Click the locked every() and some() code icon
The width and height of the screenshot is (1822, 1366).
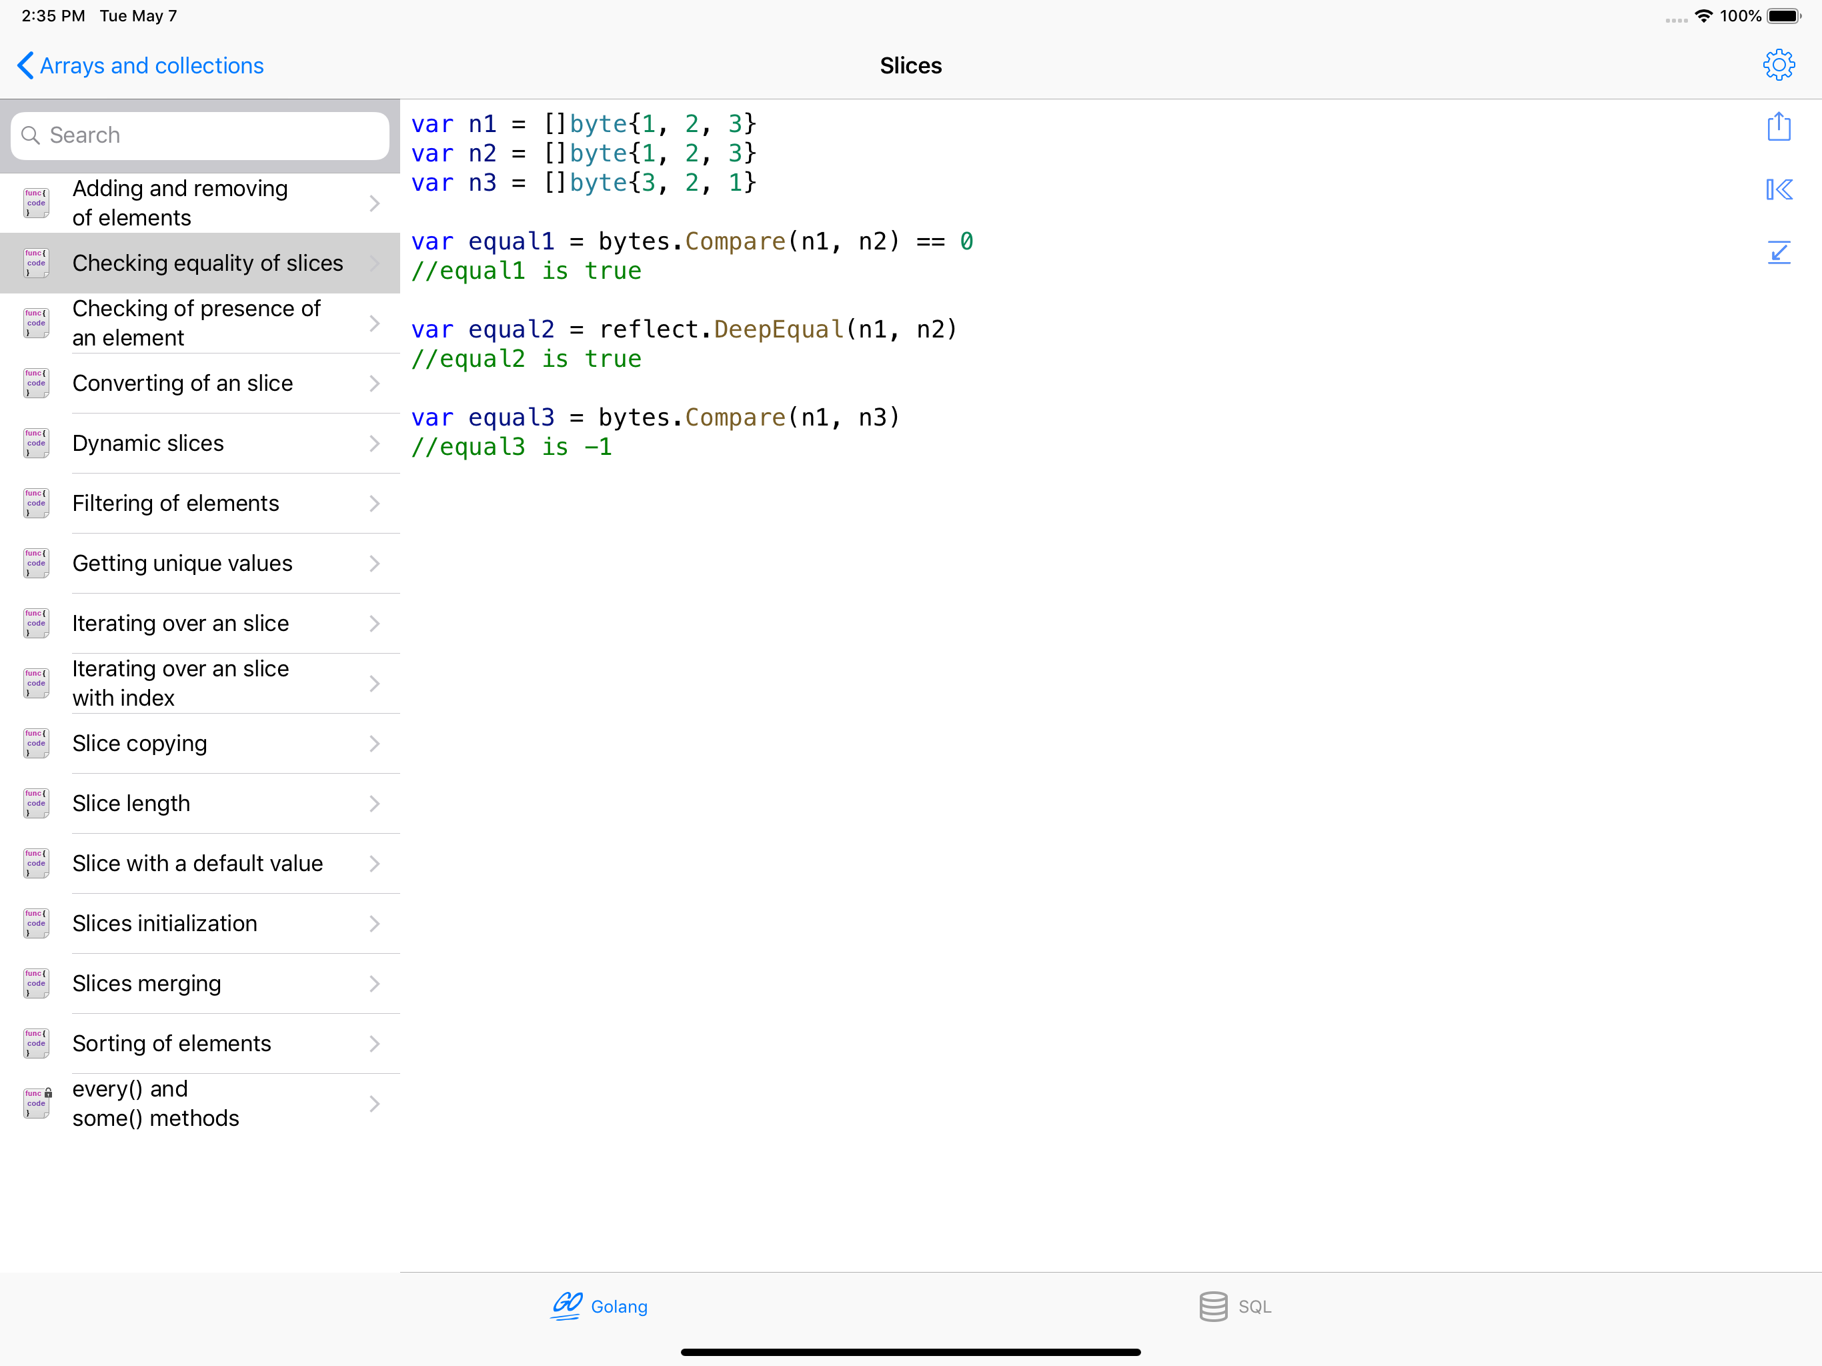click(37, 1103)
